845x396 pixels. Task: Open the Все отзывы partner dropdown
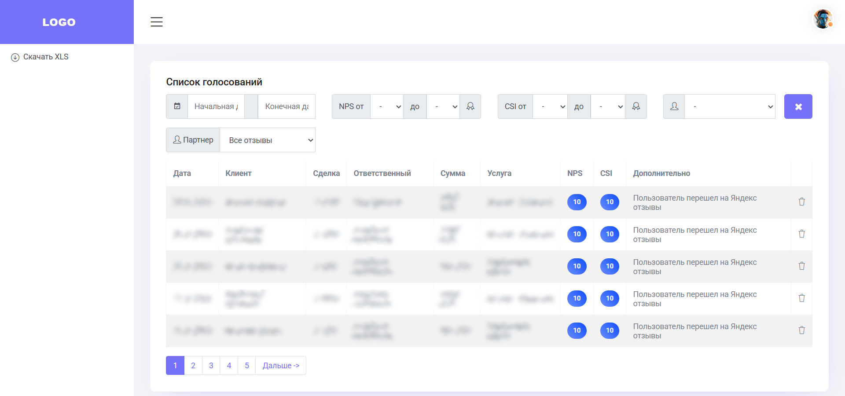click(268, 140)
